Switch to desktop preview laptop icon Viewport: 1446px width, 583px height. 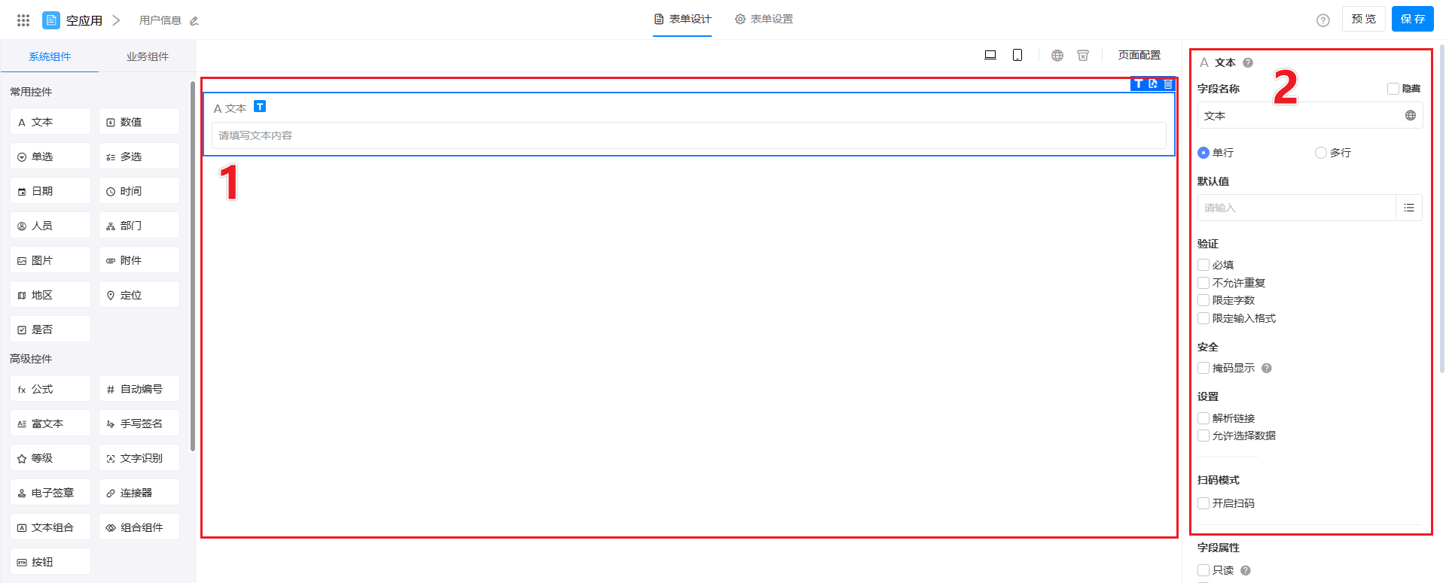pos(990,55)
